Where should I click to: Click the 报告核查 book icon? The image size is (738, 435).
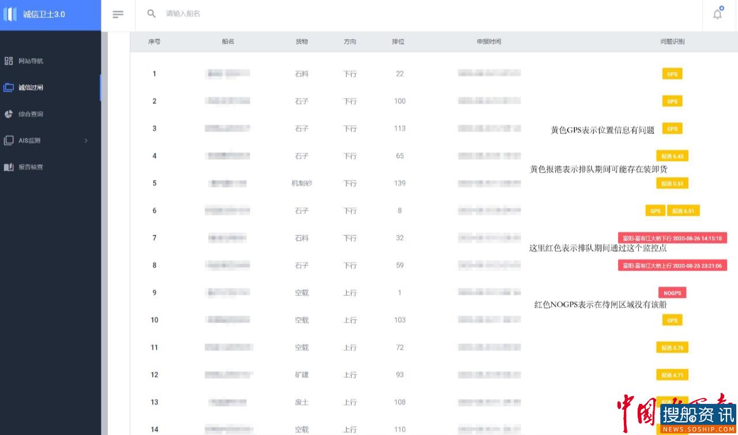click(9, 167)
